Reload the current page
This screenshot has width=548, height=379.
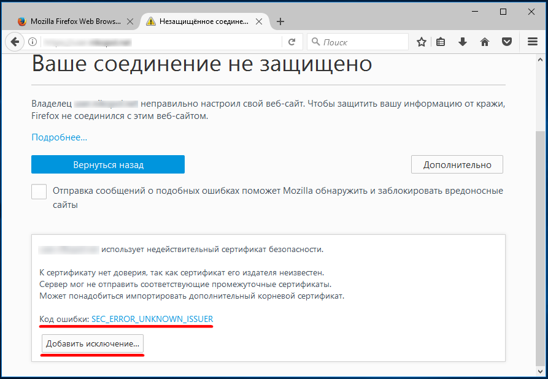292,42
